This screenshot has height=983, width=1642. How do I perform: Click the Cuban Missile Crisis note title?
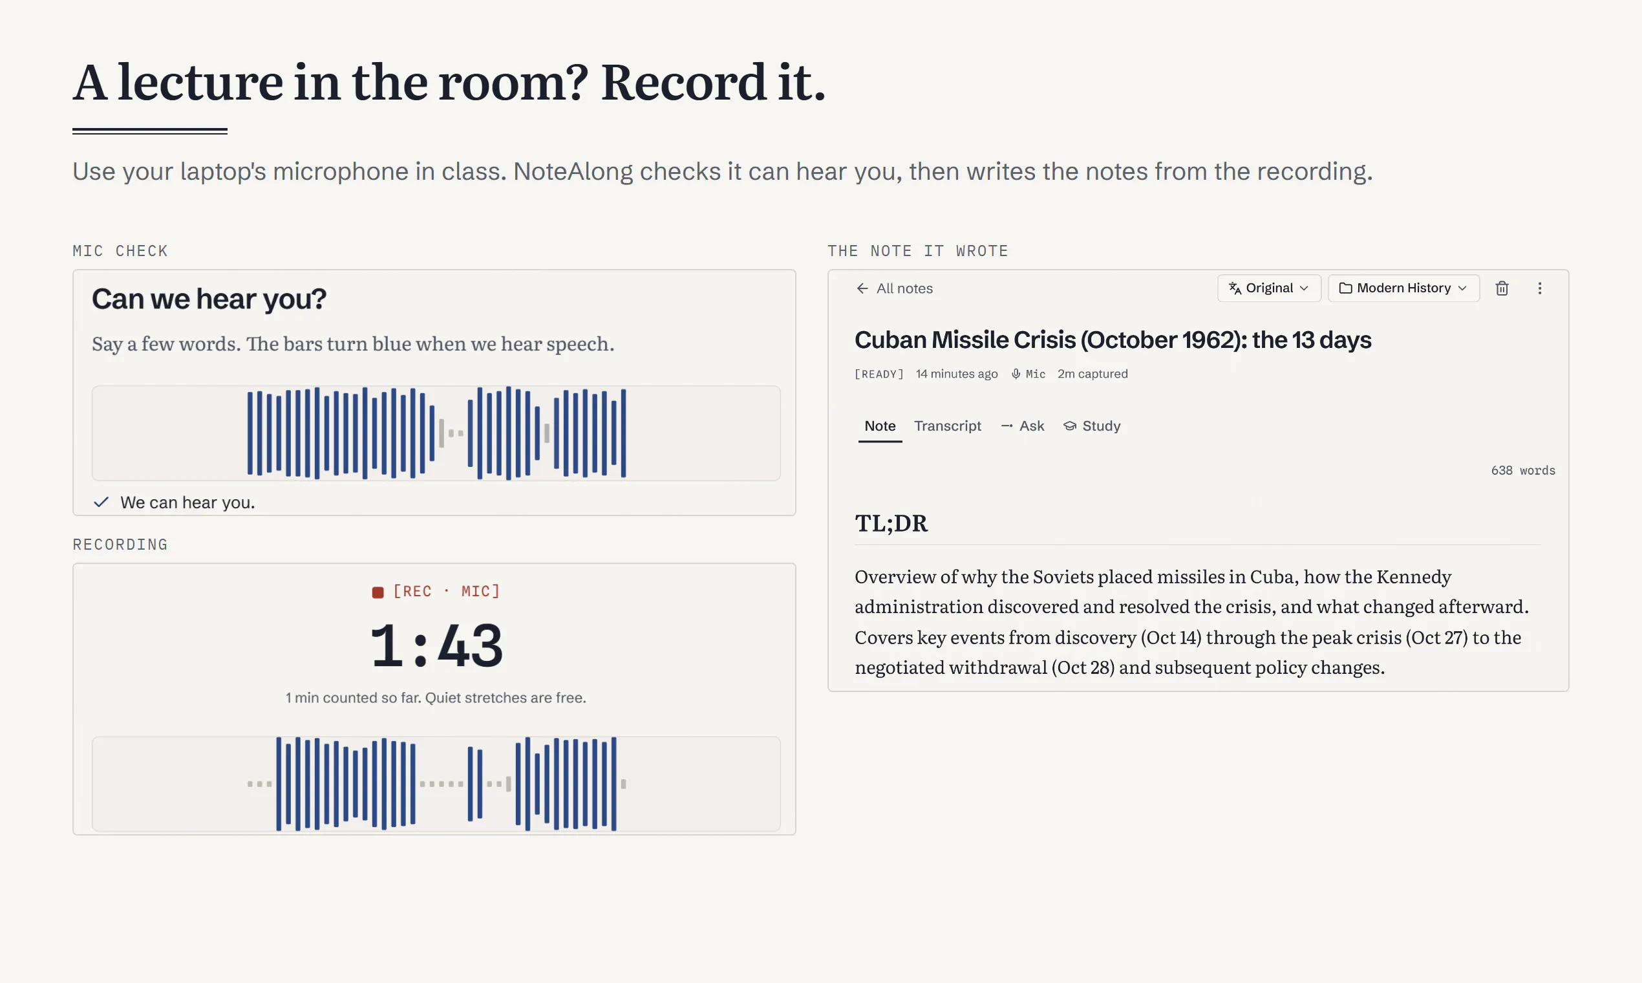1113,340
